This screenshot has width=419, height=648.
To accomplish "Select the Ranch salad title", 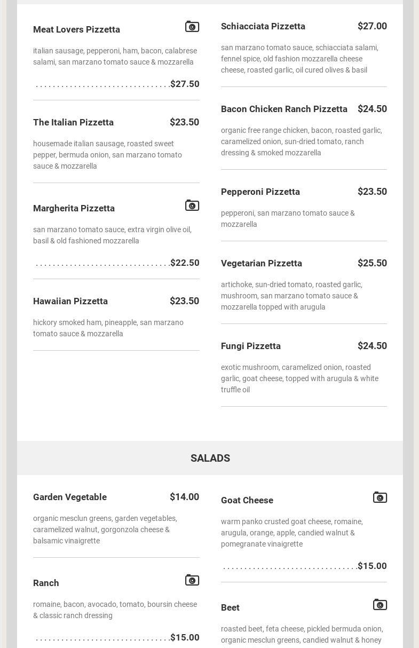I will [x=46, y=583].
